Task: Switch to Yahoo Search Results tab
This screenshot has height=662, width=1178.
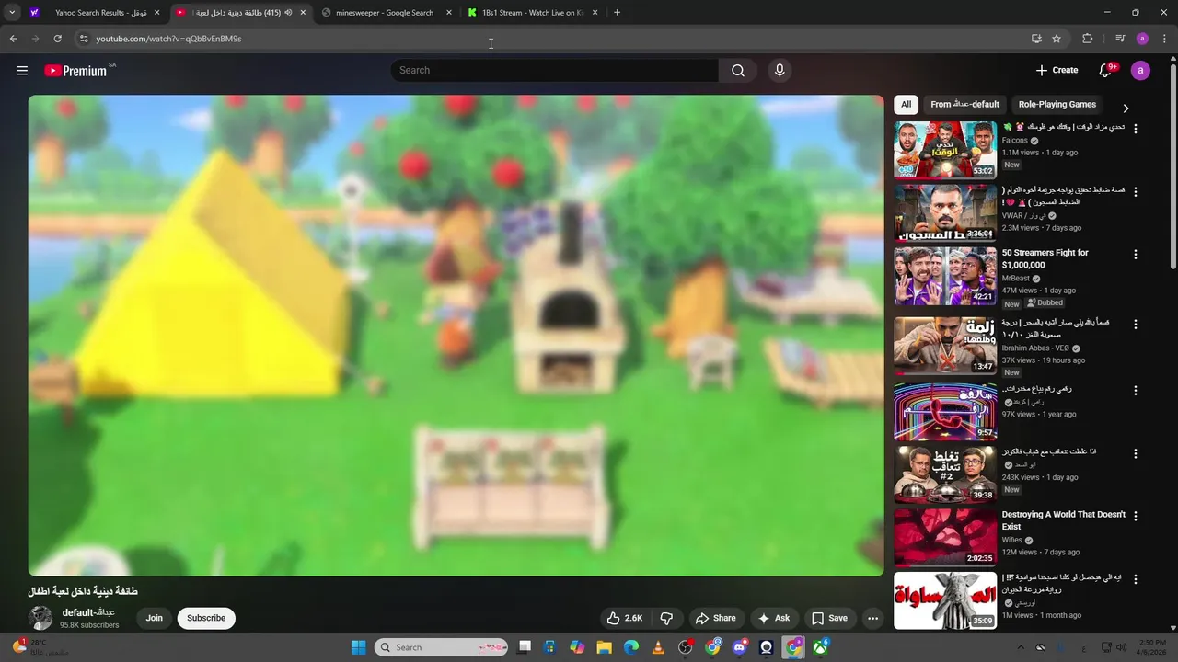Action: click(97, 13)
